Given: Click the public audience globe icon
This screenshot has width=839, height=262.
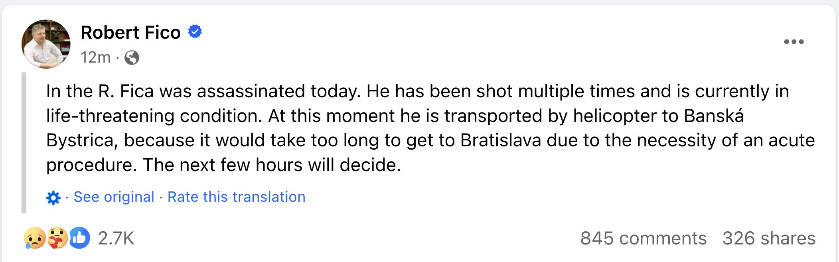Looking at the screenshot, I should point(132,58).
